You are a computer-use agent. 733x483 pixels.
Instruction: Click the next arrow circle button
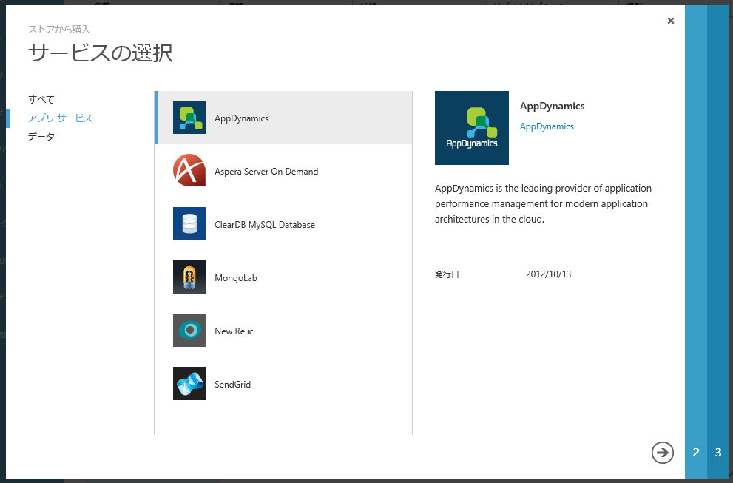coord(663,452)
